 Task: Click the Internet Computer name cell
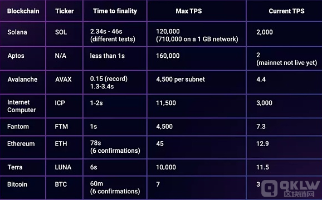22,106
